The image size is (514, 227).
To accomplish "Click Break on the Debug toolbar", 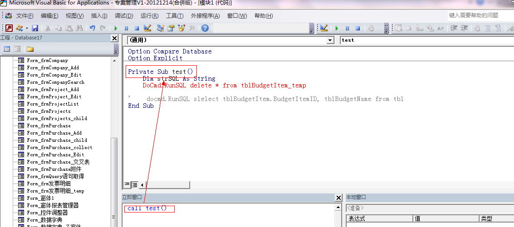I will (x=347, y=28).
